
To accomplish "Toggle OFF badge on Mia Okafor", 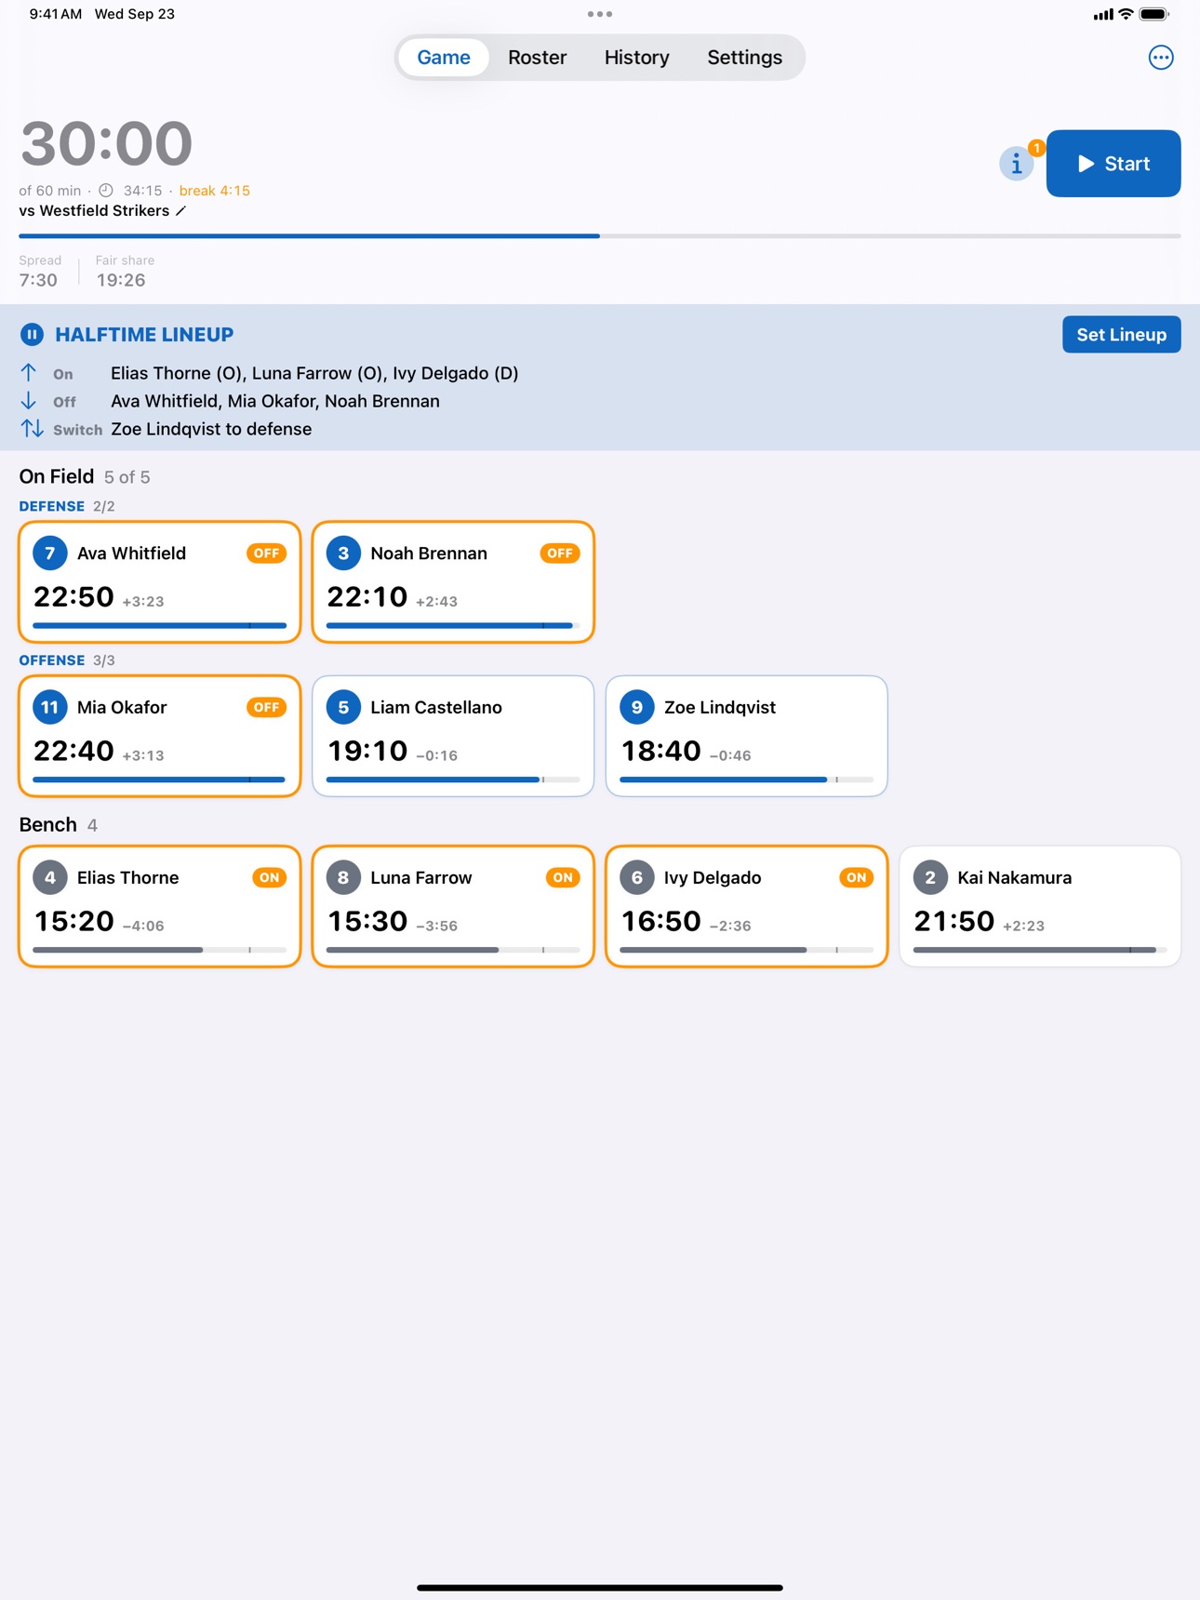I will pos(266,707).
